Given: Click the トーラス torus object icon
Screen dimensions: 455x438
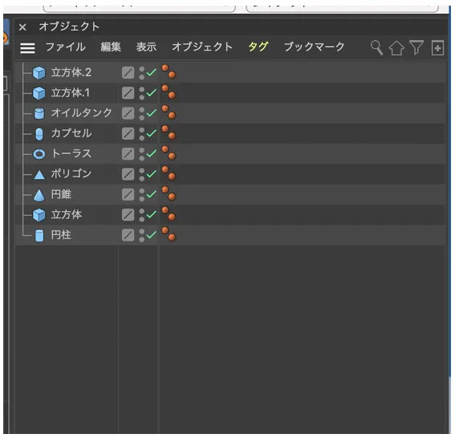Looking at the screenshot, I should [39, 154].
